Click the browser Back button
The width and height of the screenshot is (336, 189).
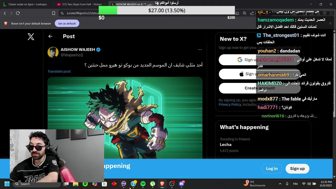point(5,13)
